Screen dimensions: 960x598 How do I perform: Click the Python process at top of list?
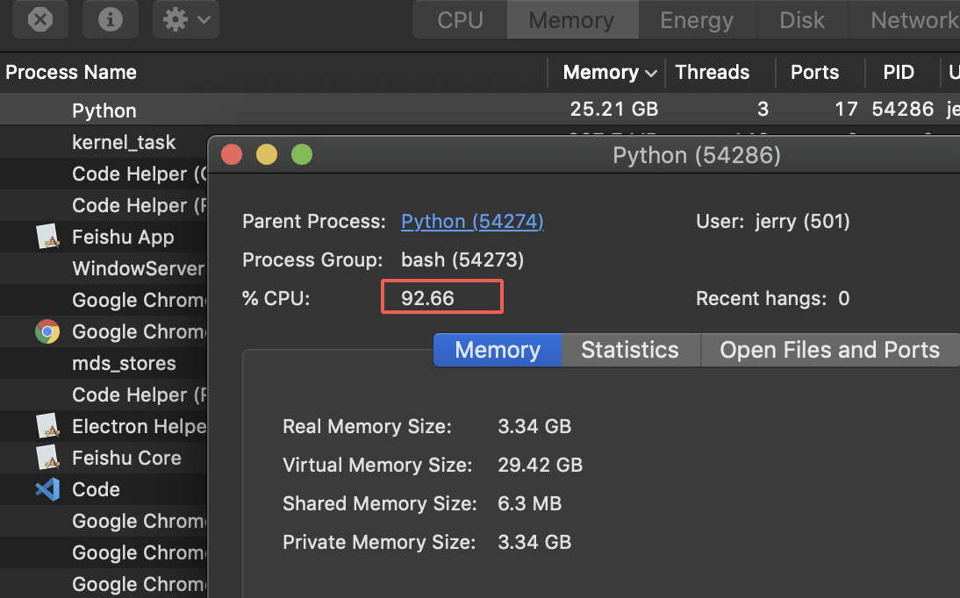[104, 110]
